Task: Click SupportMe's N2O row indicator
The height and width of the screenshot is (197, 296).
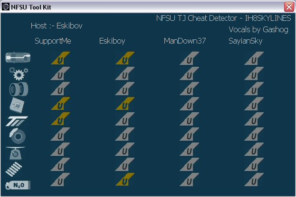Action: [60, 179]
